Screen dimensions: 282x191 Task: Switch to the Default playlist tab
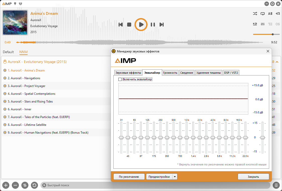(x=8, y=52)
